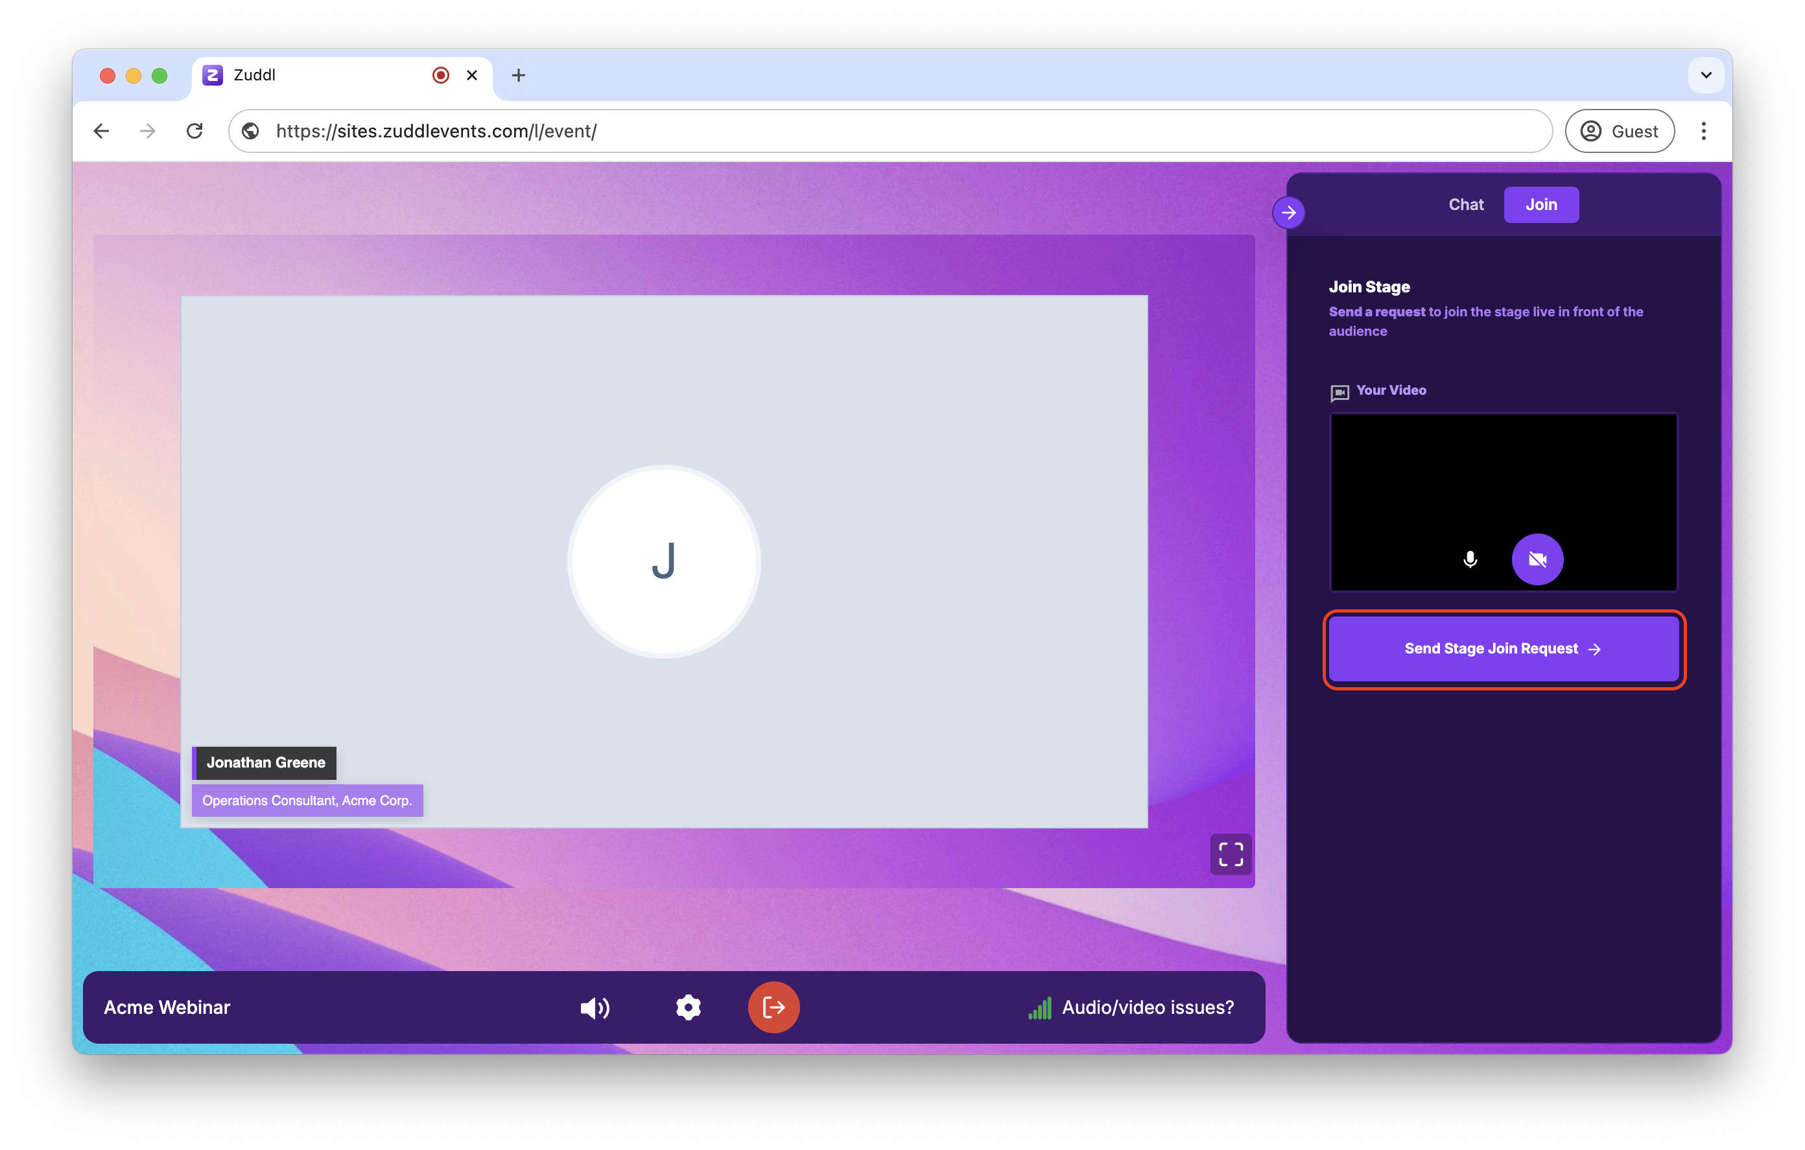Switch to the Chat tab
Image resolution: width=1805 pixels, height=1150 pixels.
pos(1465,205)
